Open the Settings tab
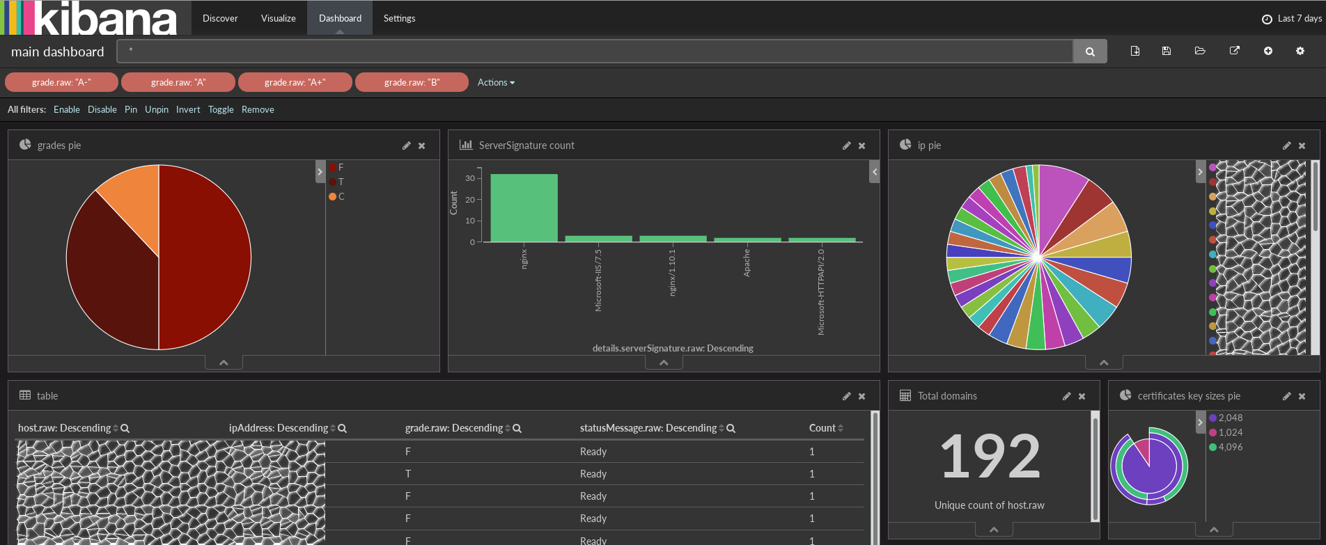This screenshot has height=545, width=1326. pos(399,18)
